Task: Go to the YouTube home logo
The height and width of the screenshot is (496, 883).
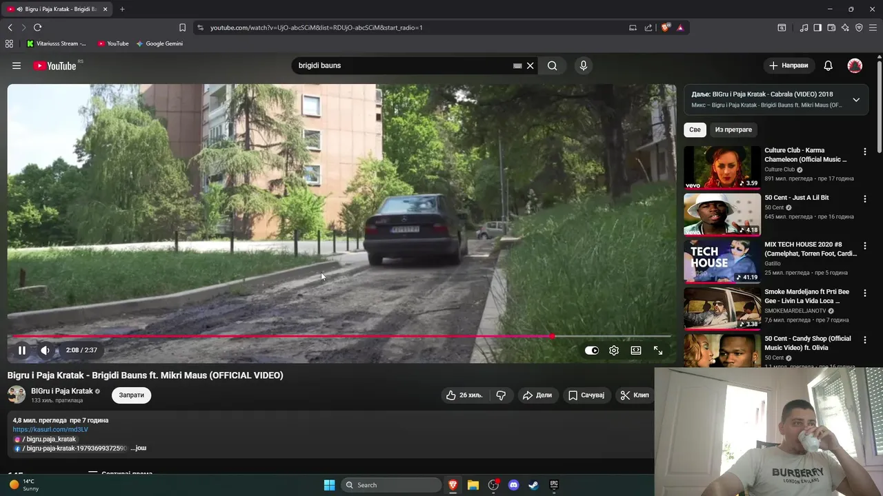Action: pyautogui.click(x=55, y=65)
